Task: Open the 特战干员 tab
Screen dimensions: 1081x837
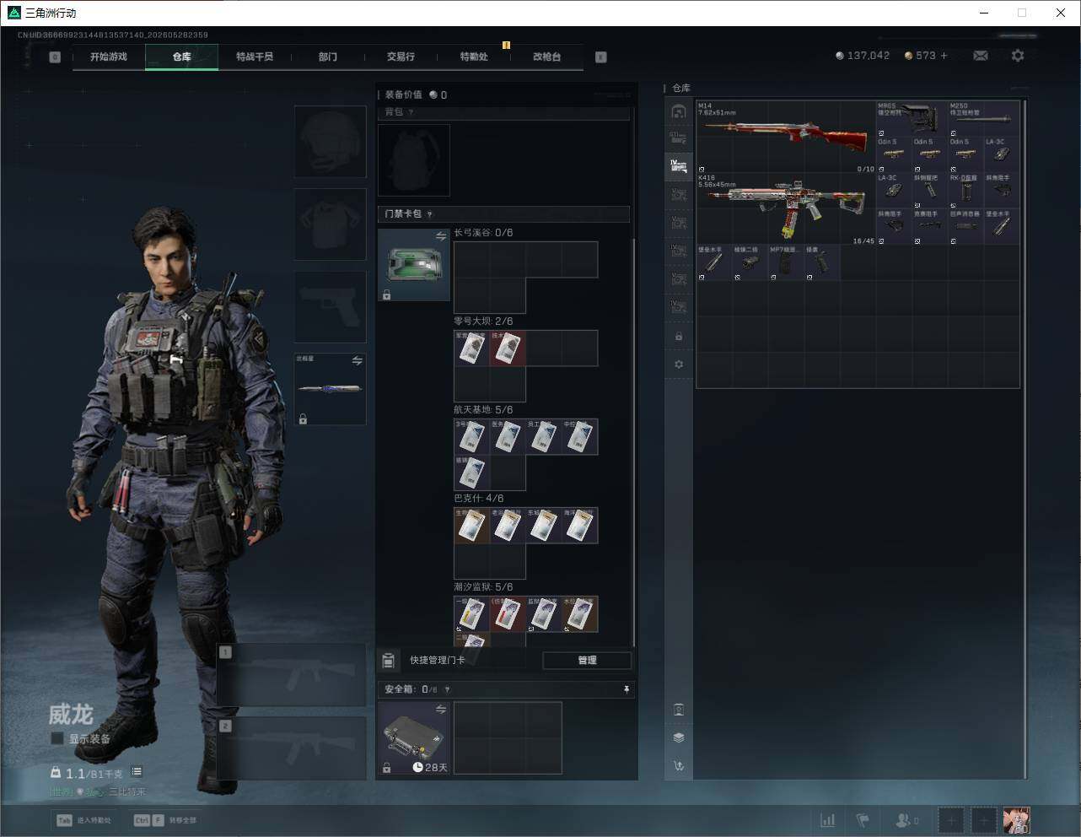Action: pos(255,57)
